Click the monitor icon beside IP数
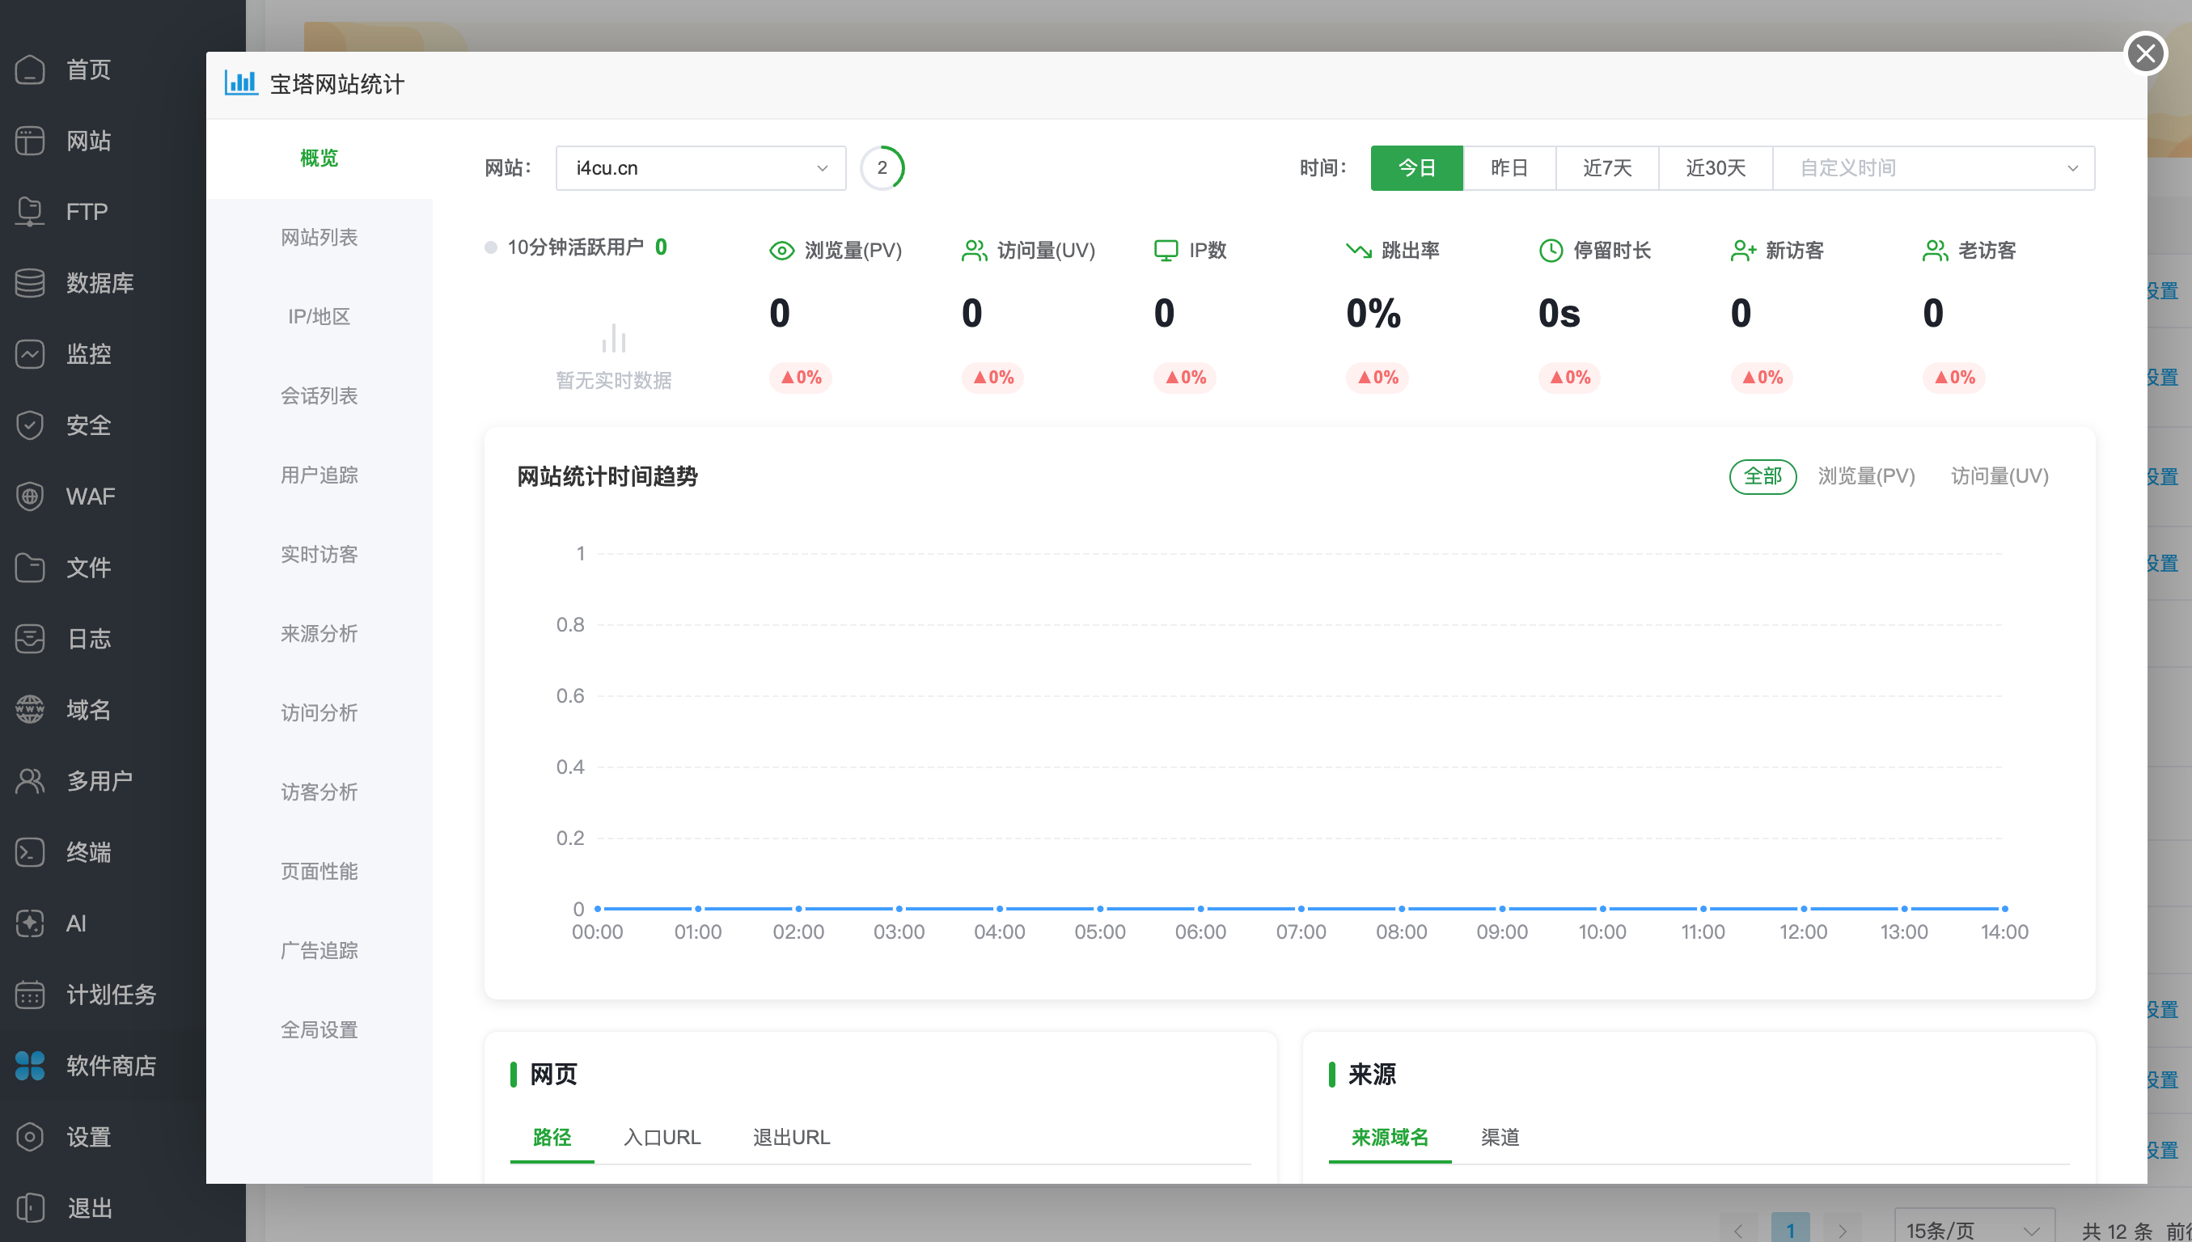 [1166, 251]
